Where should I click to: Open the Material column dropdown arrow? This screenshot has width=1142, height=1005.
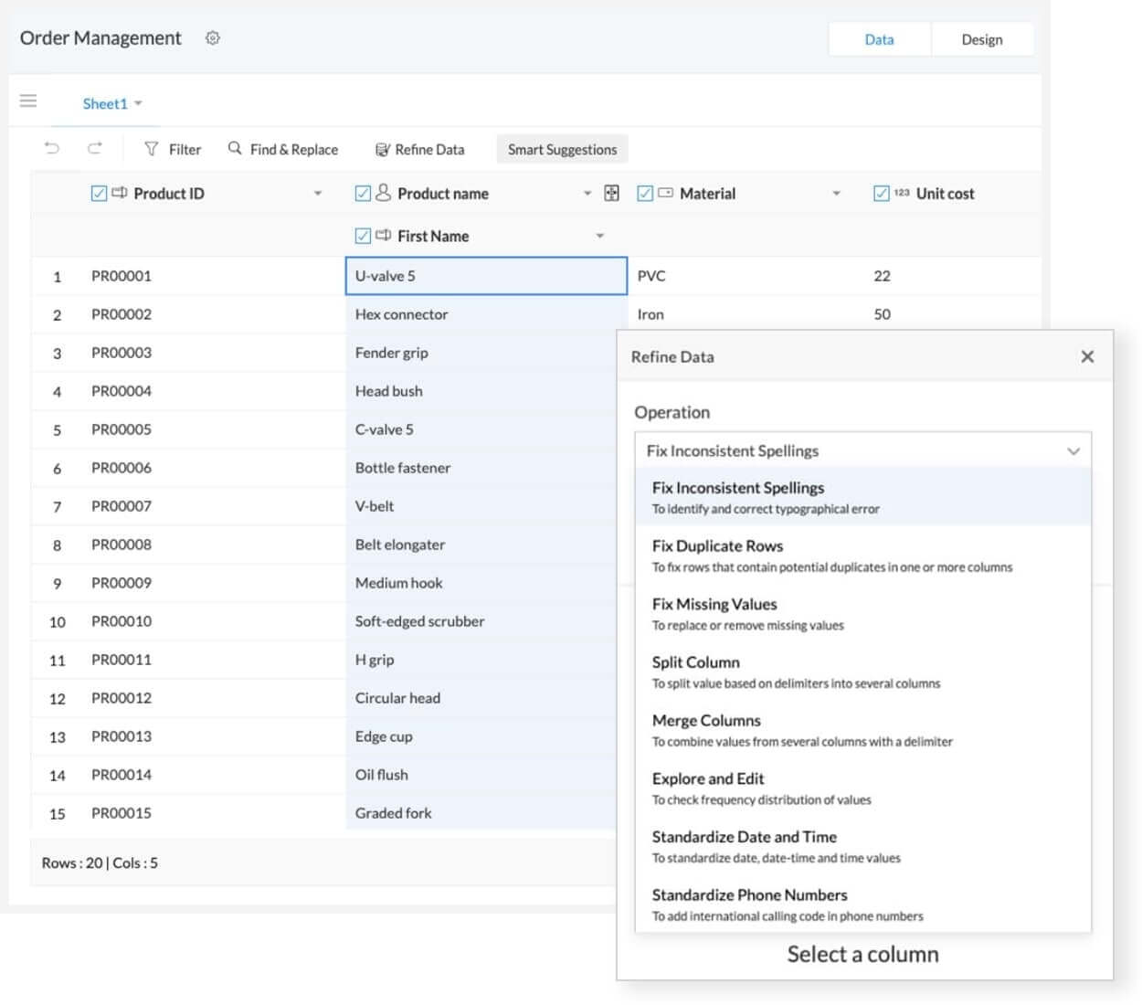click(836, 193)
